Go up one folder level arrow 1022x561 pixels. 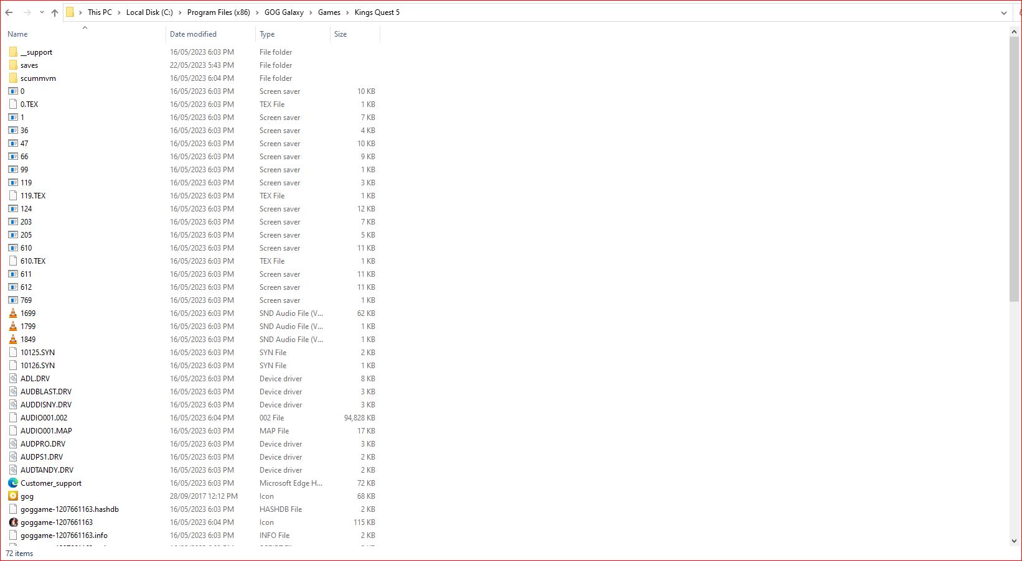[x=55, y=12]
